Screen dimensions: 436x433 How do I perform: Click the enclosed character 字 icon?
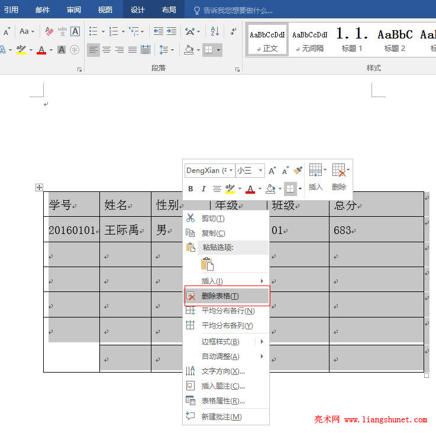[74, 50]
